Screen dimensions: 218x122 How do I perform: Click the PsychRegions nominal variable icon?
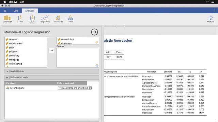click(x=7, y=88)
